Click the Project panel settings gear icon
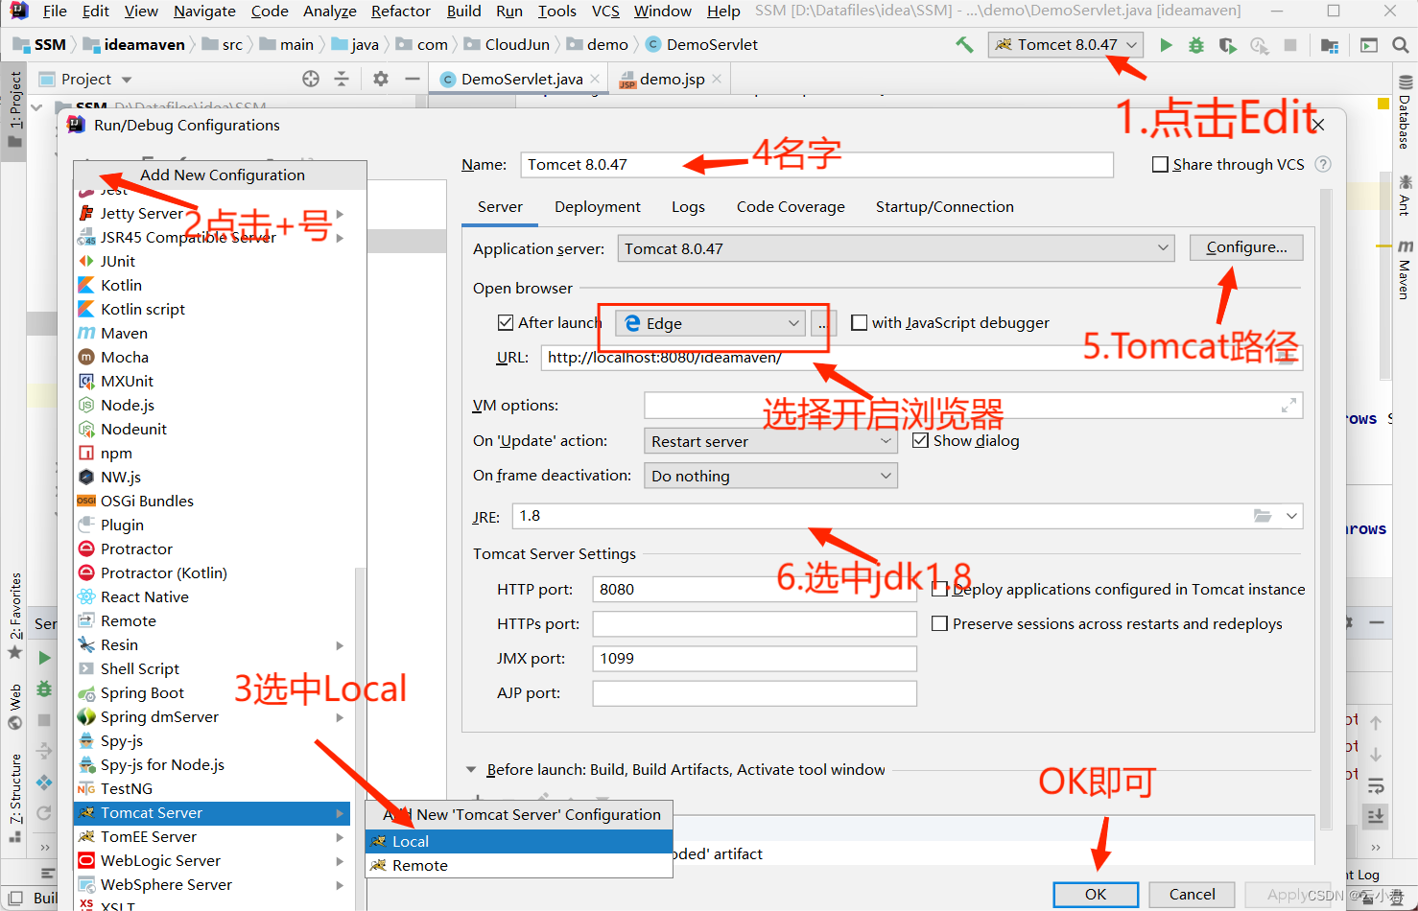Image resolution: width=1418 pixels, height=911 pixels. (381, 79)
